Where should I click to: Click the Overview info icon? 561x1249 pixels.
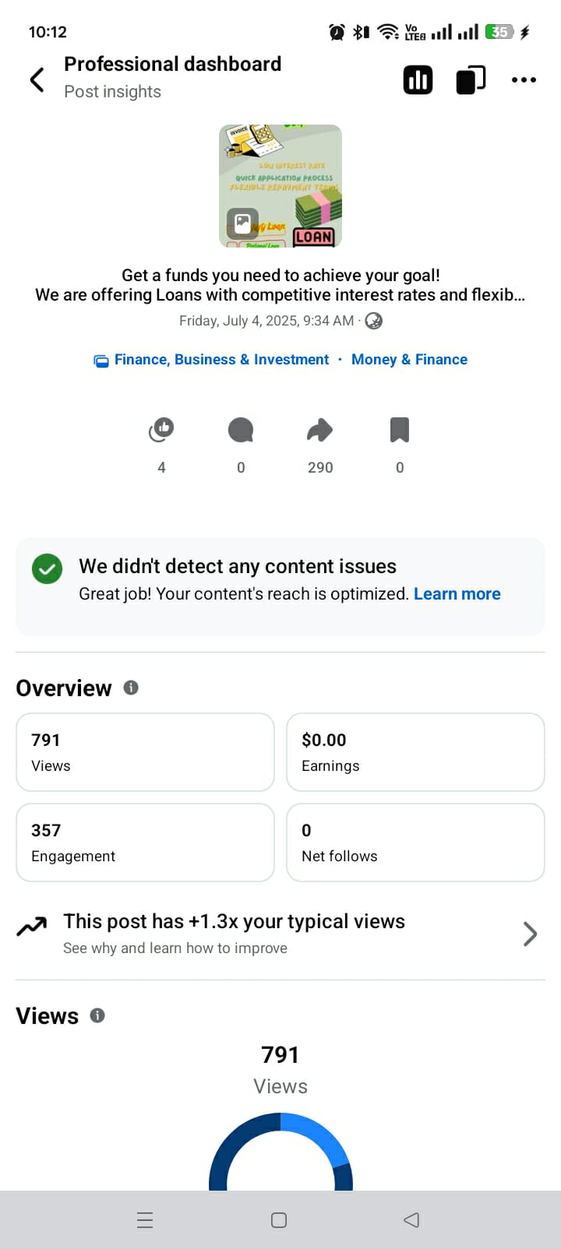click(131, 688)
